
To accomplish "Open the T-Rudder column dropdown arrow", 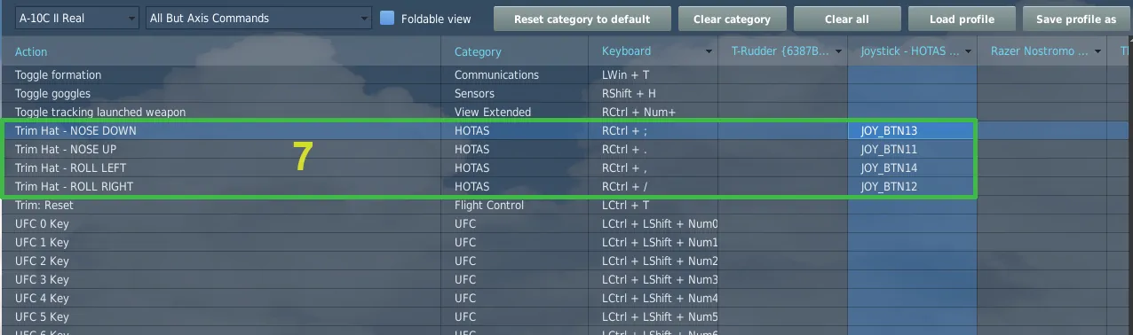I will coord(838,51).
